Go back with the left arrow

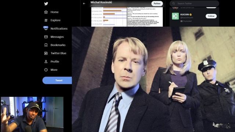tap(84, 3)
